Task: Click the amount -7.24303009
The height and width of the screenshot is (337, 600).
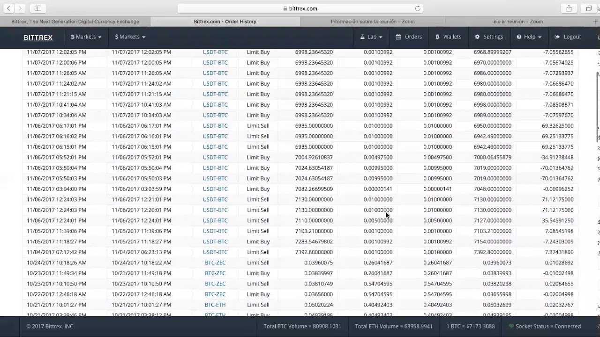Action: pyautogui.click(x=558, y=242)
